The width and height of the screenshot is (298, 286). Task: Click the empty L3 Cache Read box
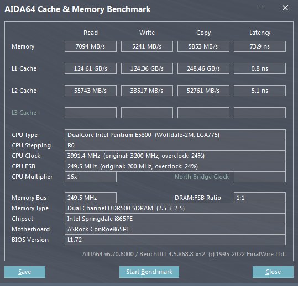(91, 113)
